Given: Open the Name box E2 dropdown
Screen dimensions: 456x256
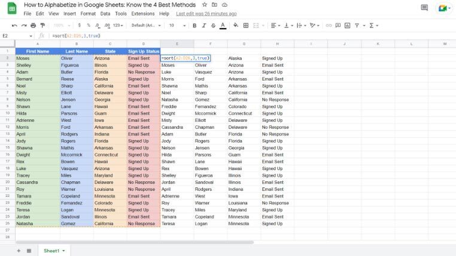Looking at the screenshot, I should pyautogui.click(x=31, y=36).
